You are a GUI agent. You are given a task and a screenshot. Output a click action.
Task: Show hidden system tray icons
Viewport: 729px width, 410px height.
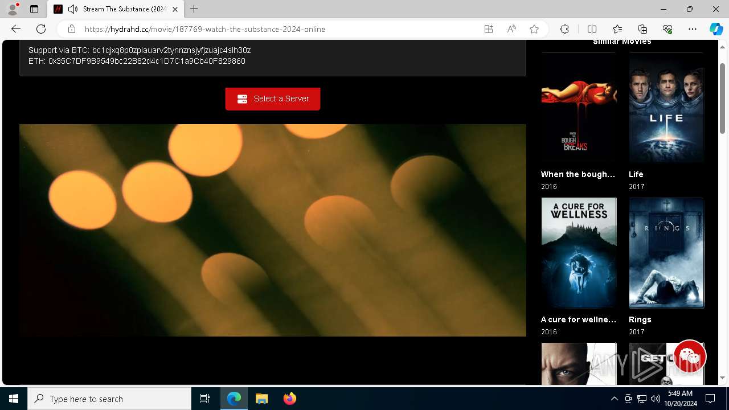[614, 399]
